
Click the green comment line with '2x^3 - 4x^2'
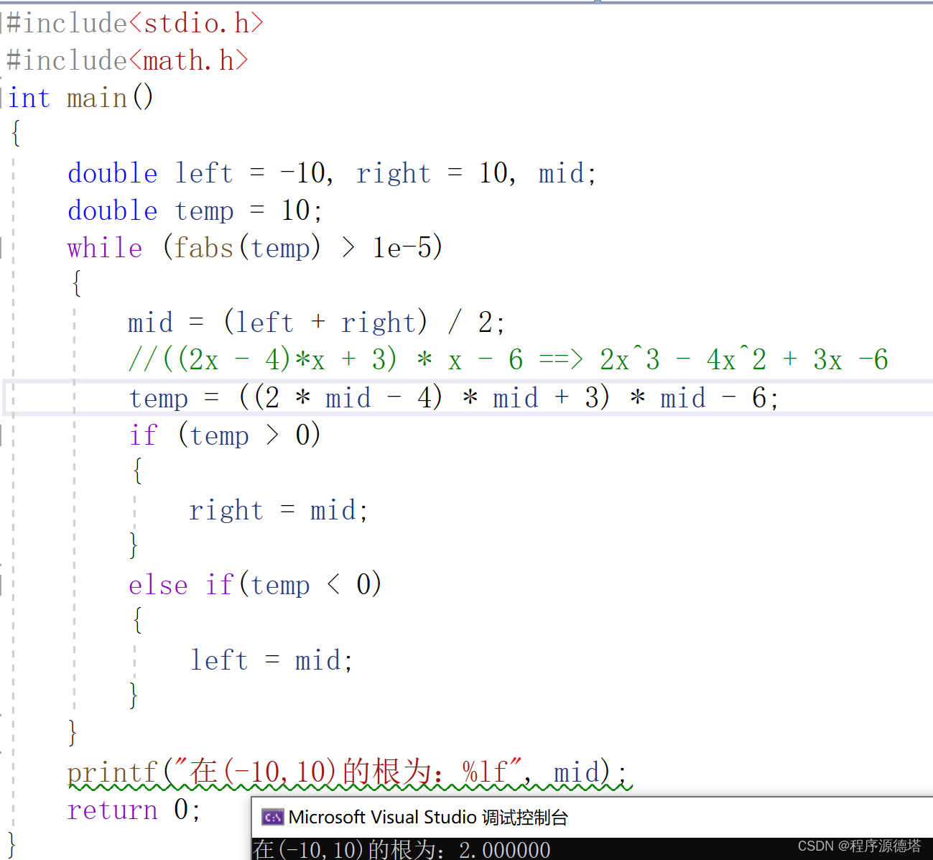(509, 359)
